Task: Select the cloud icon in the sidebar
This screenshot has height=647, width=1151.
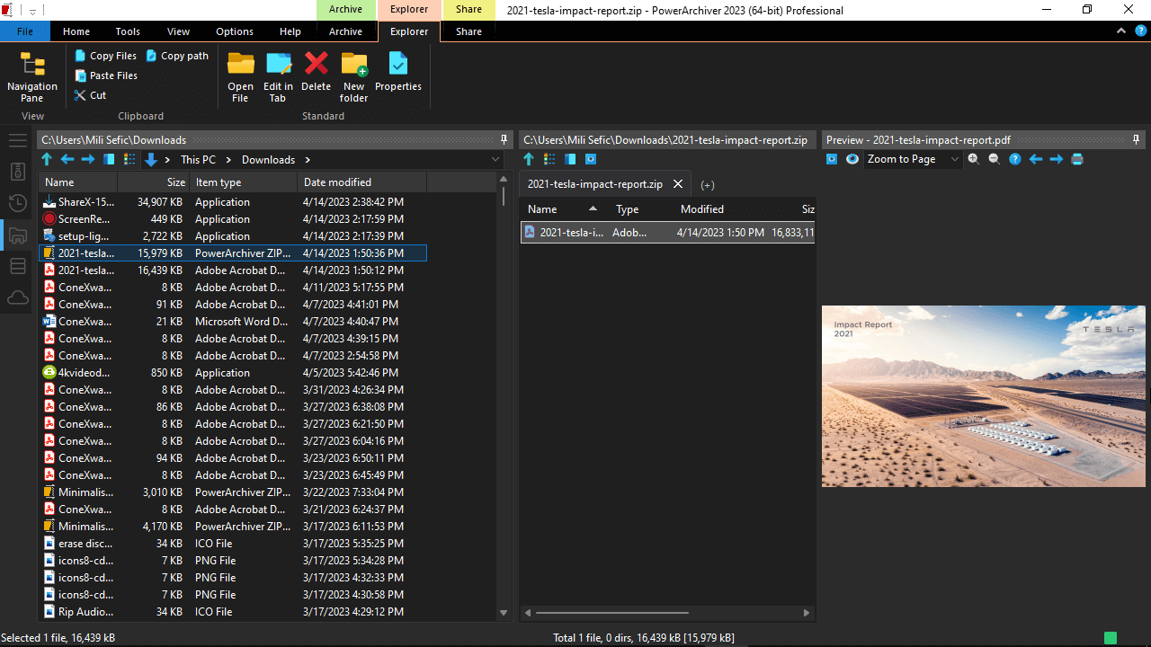Action: tap(17, 297)
